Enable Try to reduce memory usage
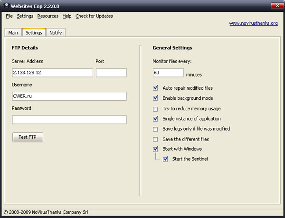This screenshot has height=218, width=285. pyautogui.click(x=155, y=109)
